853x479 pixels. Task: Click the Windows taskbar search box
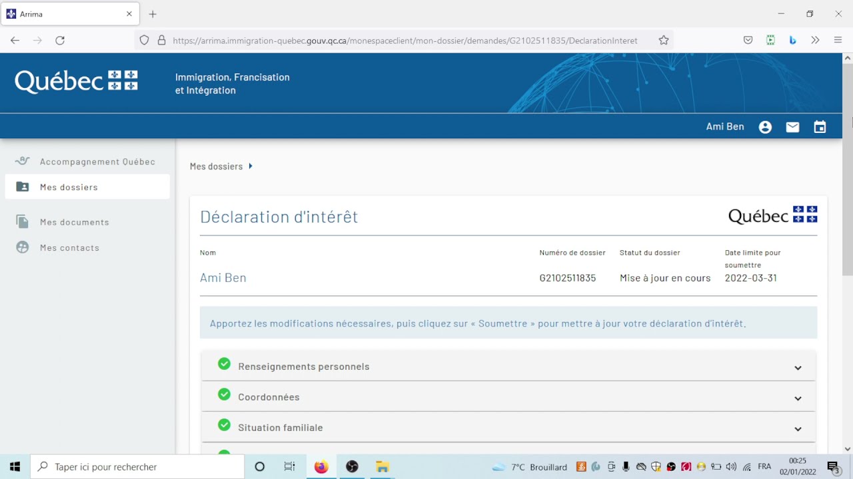(137, 466)
